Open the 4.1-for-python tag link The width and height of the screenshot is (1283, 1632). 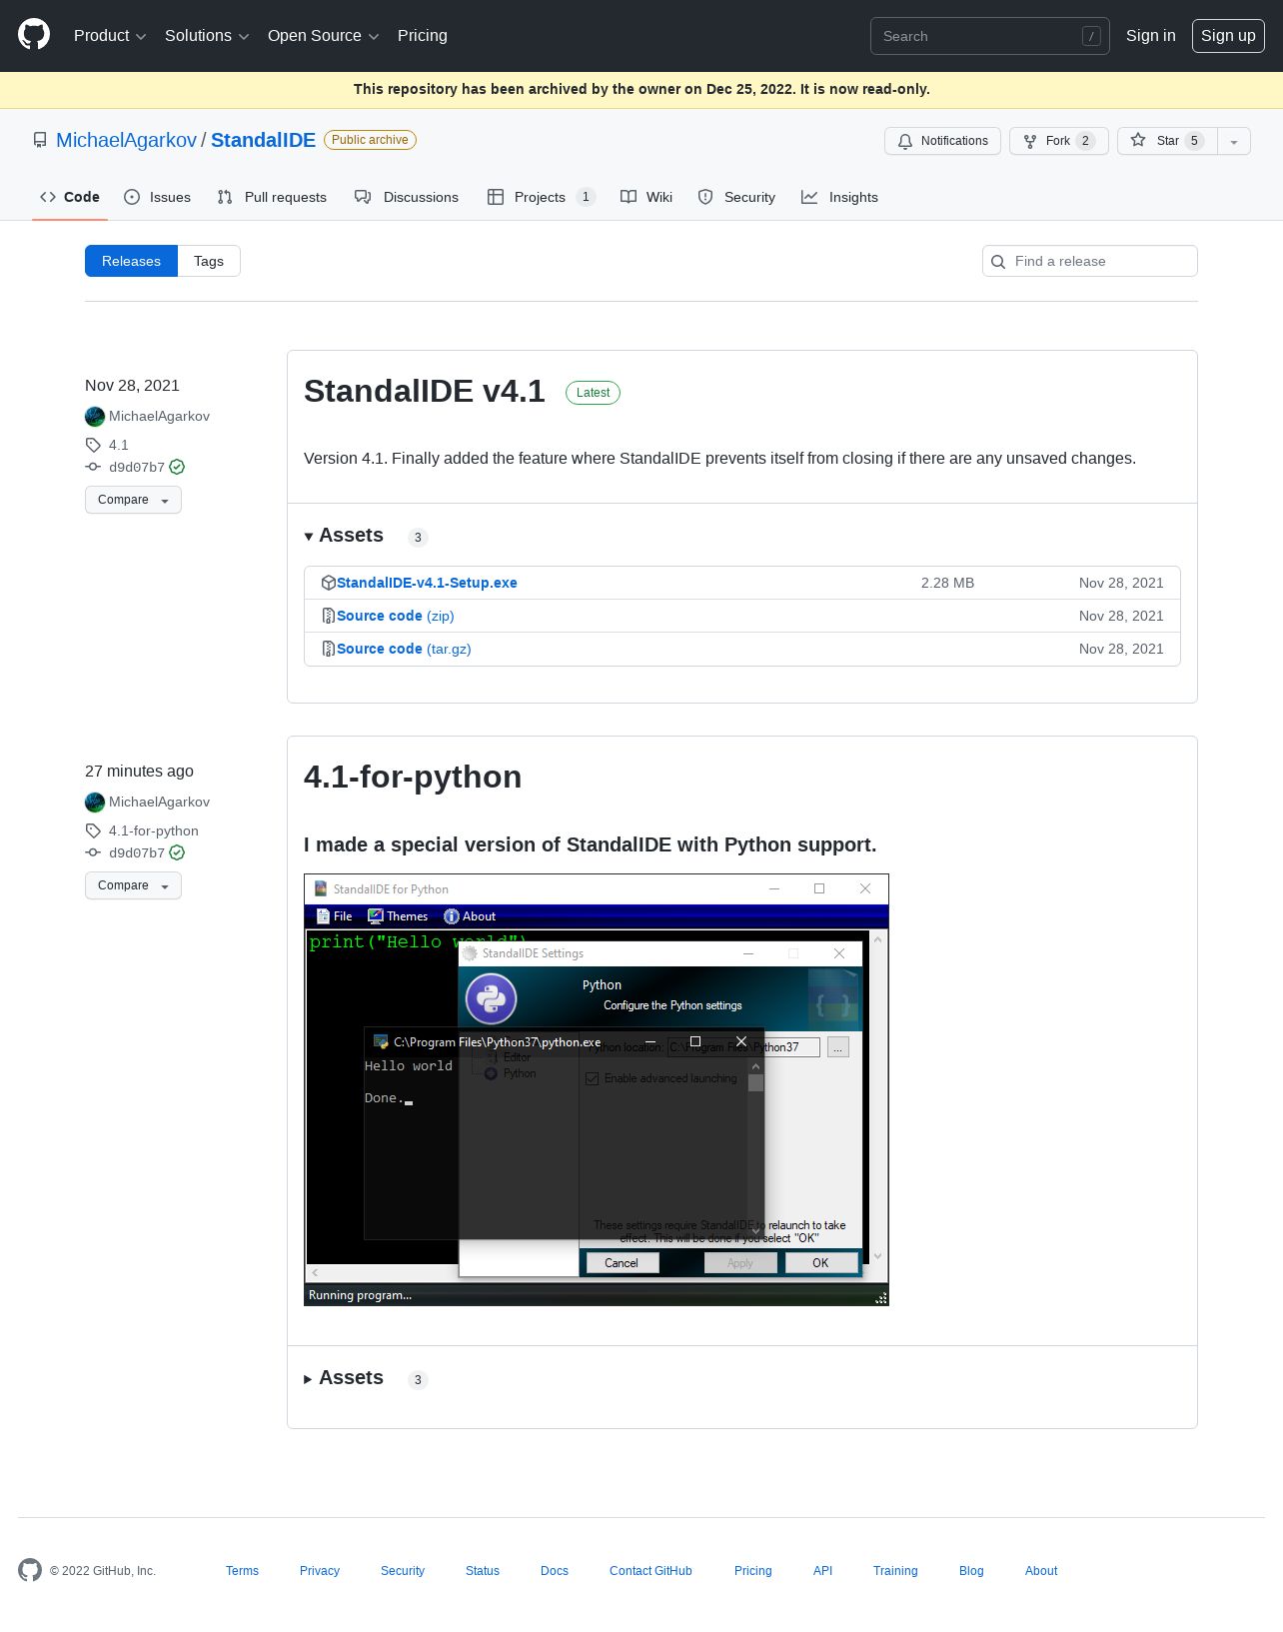click(x=153, y=830)
